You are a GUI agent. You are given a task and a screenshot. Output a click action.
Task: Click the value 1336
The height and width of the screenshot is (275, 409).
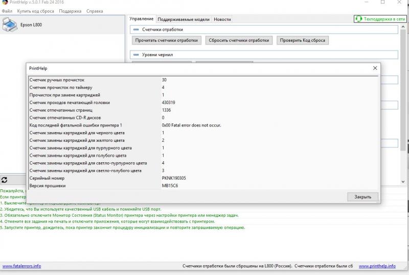click(x=167, y=110)
